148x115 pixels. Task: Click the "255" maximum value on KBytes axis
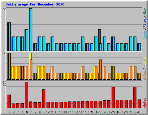(4, 83)
